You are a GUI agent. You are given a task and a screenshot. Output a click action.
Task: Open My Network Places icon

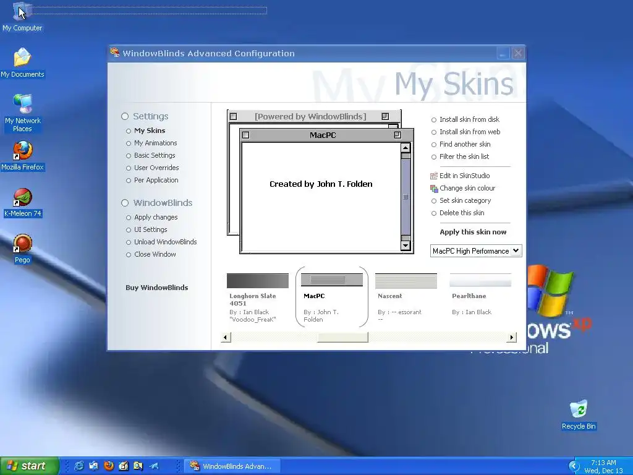click(22, 113)
